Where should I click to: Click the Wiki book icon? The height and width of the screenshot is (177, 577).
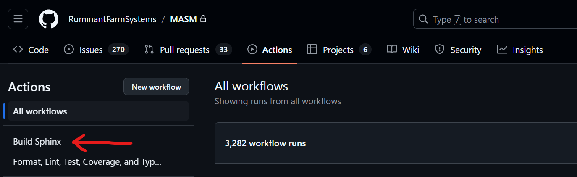(x=392, y=49)
